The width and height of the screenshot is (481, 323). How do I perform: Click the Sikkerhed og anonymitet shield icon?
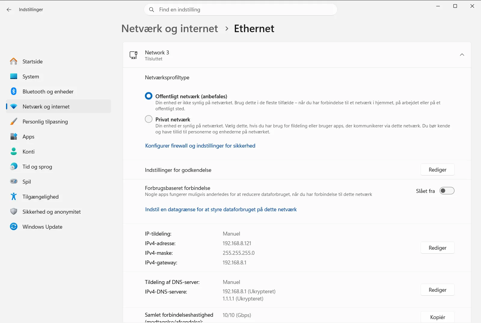[14, 212]
